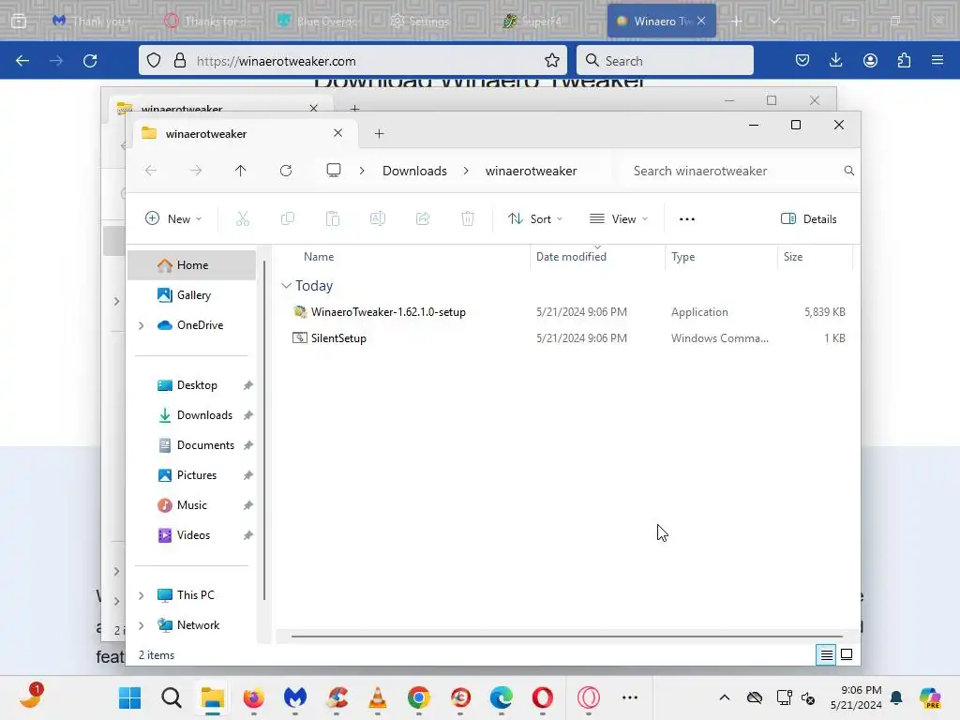Reload the page in Firefox
This screenshot has width=960, height=720.
tap(90, 61)
